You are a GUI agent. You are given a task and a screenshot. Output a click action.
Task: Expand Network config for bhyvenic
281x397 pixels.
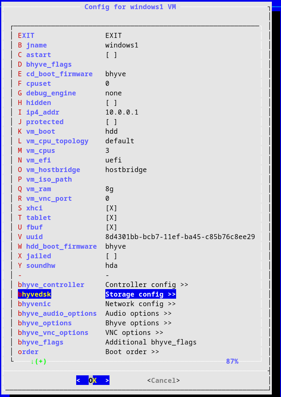point(140,304)
